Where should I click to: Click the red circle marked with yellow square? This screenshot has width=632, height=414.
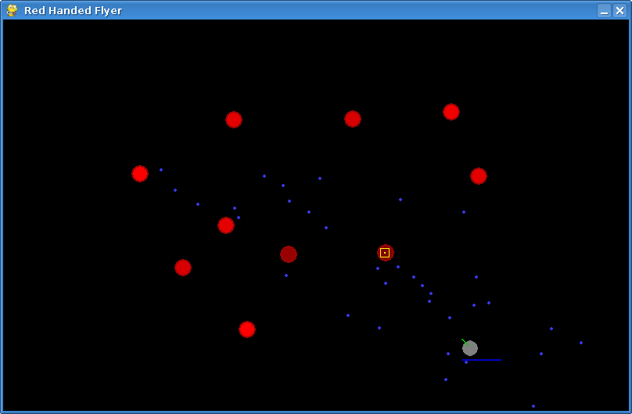coord(386,253)
